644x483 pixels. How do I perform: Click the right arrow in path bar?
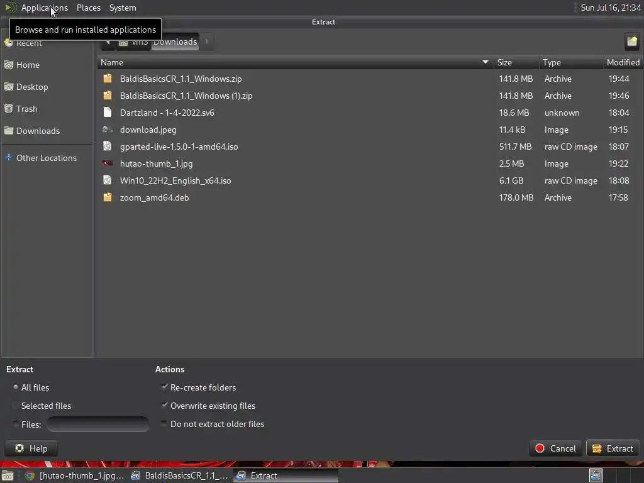tap(206, 42)
